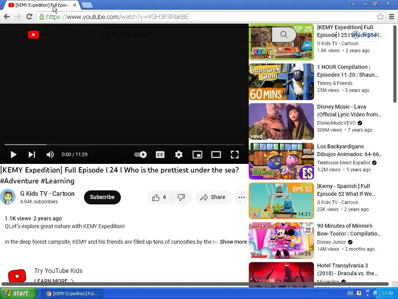Click the help question mark tray icon

point(359,294)
